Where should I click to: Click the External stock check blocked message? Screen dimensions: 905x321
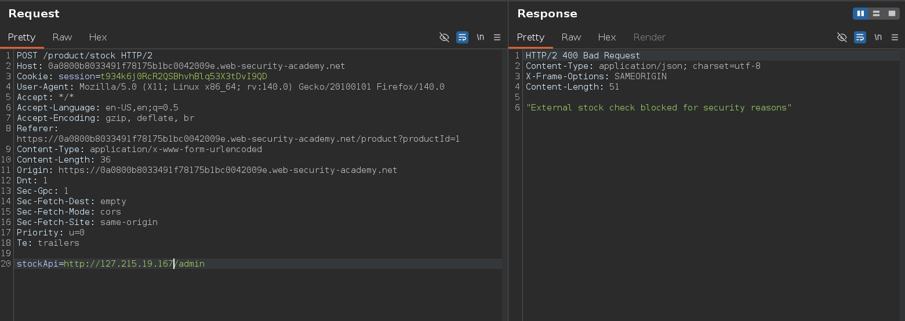[x=659, y=108]
